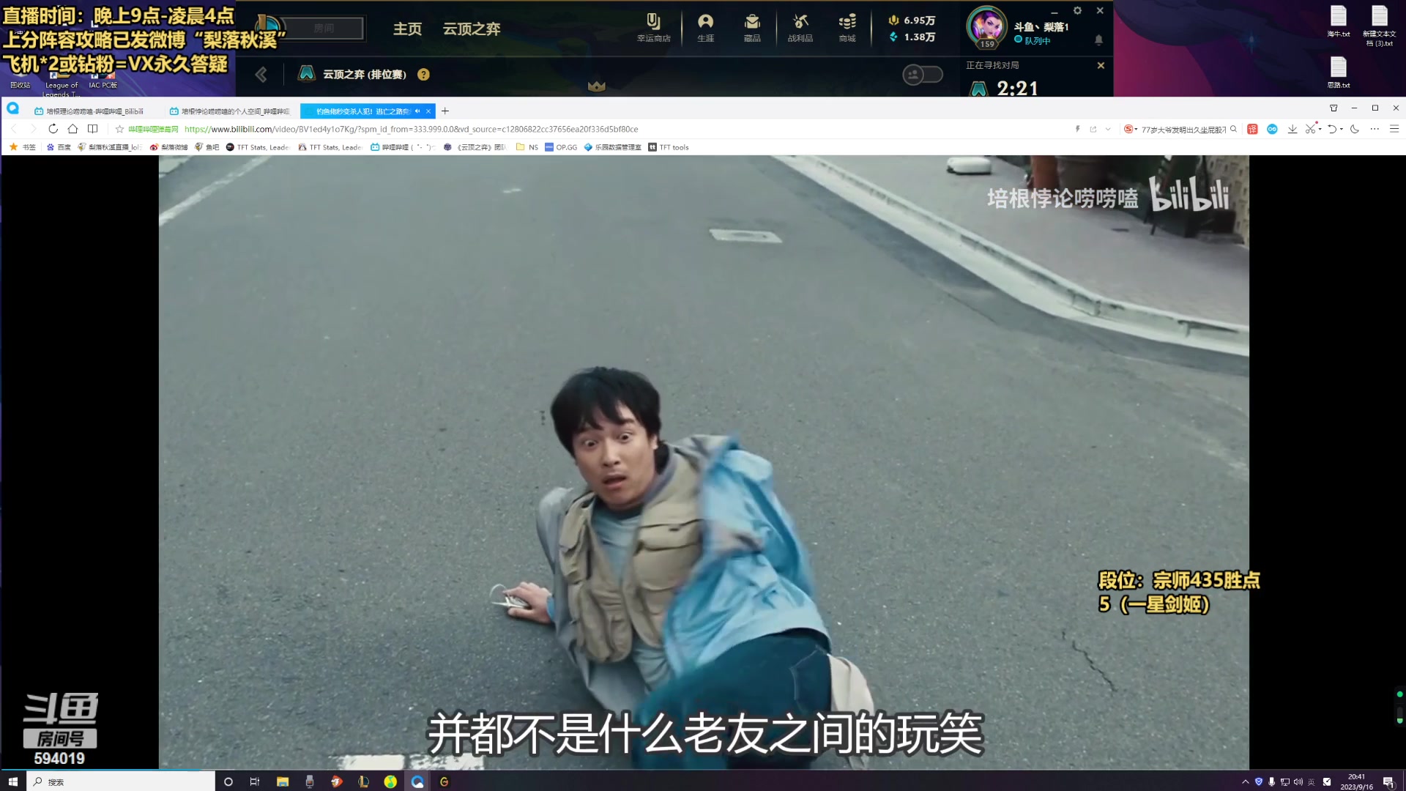1406x791 pixels.
Task: Open the 百度 bookmark
Action: point(59,147)
